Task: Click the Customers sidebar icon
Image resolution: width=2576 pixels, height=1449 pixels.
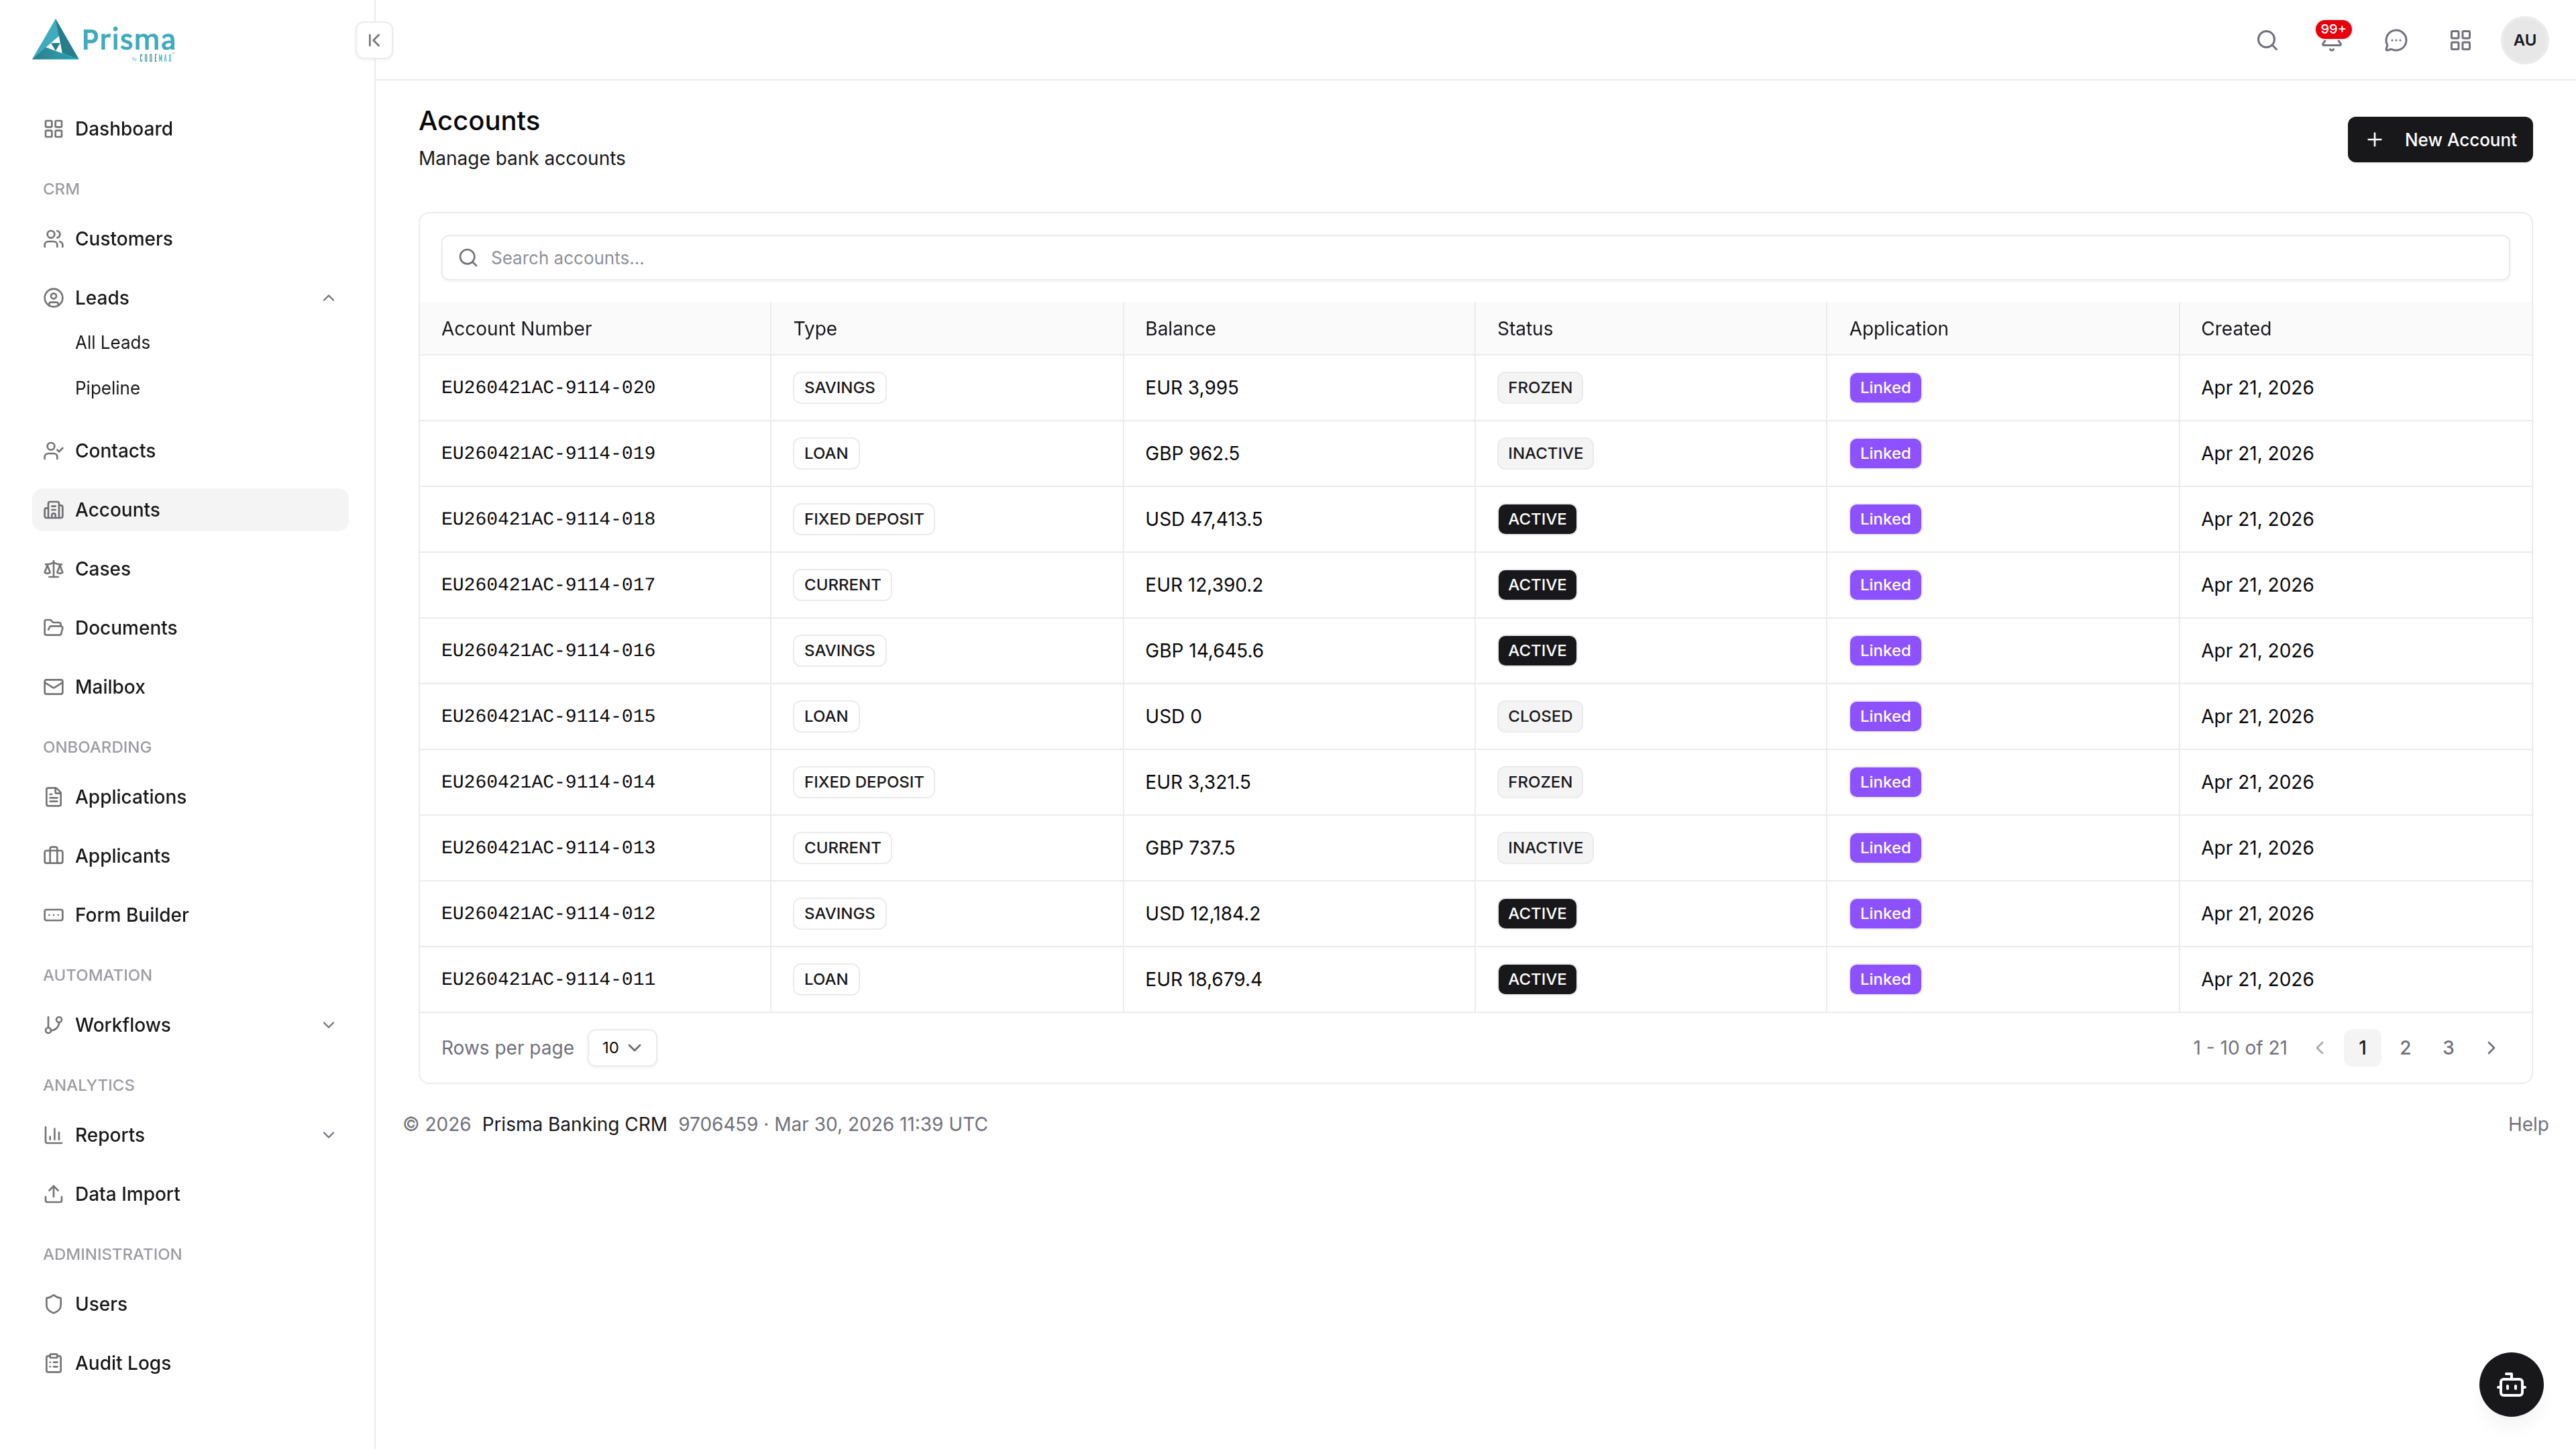Action: [54, 239]
